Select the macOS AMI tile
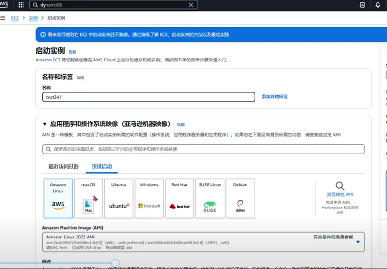 [88, 199]
